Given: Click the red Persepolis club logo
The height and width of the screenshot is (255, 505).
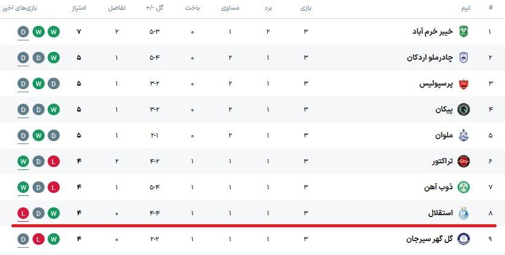Looking at the screenshot, I should tap(463, 84).
